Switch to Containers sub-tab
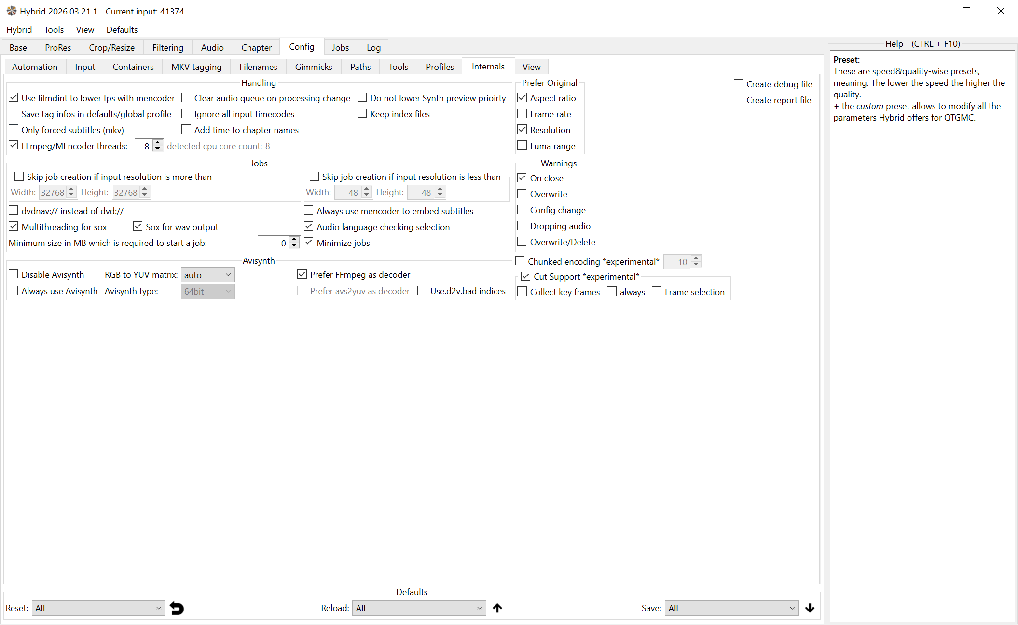Viewport: 1018px width, 625px height. [133, 67]
